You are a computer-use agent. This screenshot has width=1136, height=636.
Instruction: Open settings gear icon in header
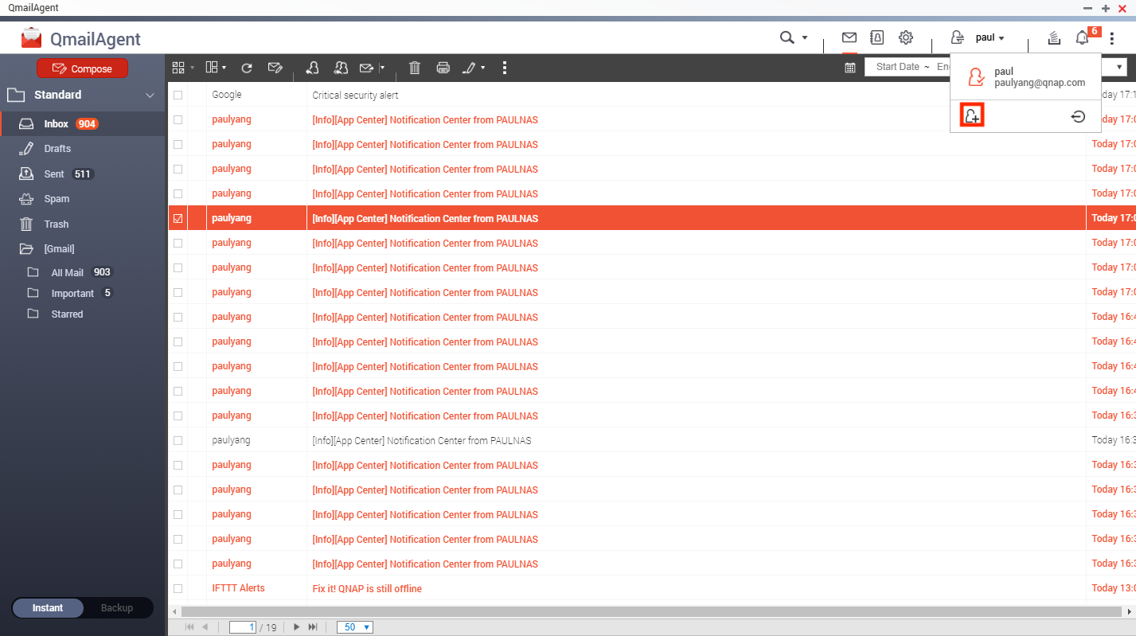click(x=905, y=37)
